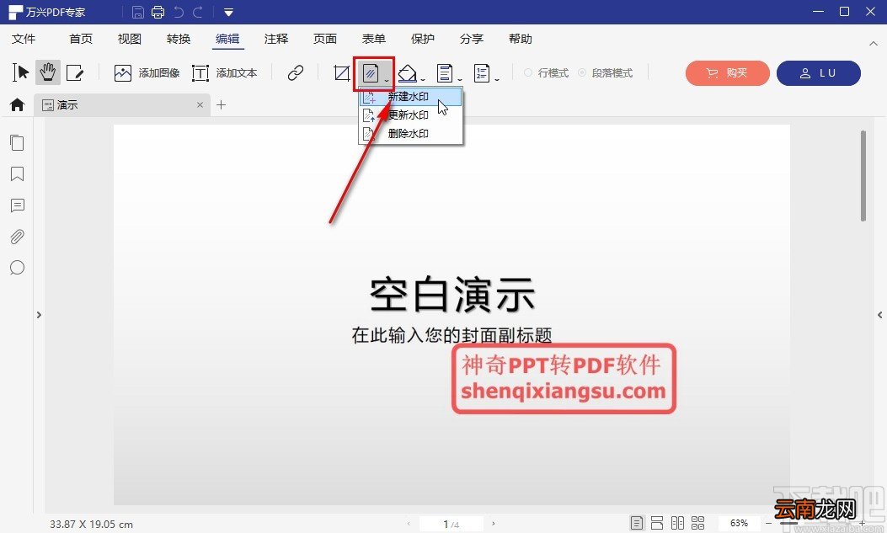Viewport: 887px width, 533px height.
Task: Click the undo arrow icon
Action: pyautogui.click(x=179, y=12)
